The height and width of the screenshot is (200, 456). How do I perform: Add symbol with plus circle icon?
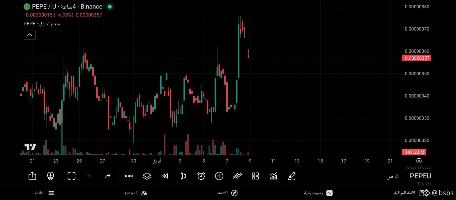click(219, 176)
